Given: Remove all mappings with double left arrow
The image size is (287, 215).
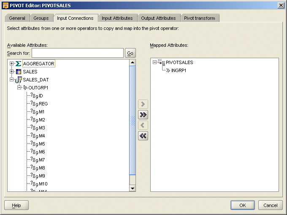Looking at the screenshot, I should pyautogui.click(x=143, y=136).
